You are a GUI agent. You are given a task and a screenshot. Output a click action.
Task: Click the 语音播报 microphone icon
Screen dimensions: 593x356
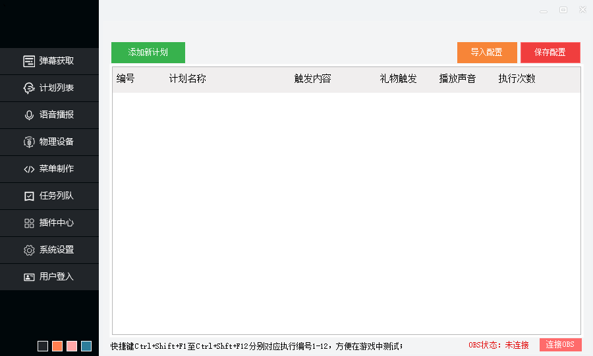(29, 115)
